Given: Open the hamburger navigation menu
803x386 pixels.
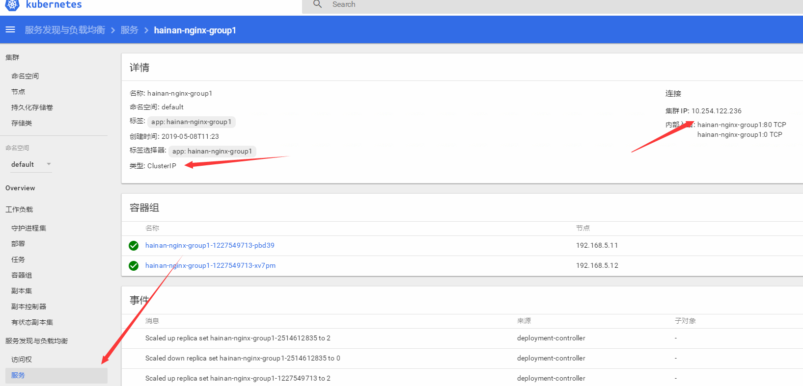Looking at the screenshot, I should (10, 30).
